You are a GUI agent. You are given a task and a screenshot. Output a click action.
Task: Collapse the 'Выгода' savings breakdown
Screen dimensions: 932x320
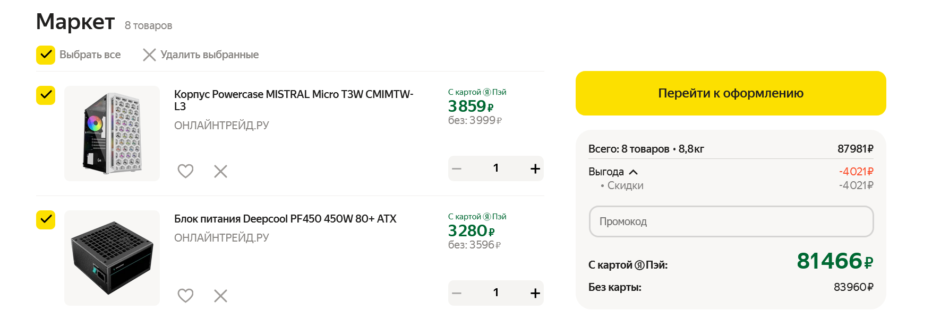(x=633, y=172)
